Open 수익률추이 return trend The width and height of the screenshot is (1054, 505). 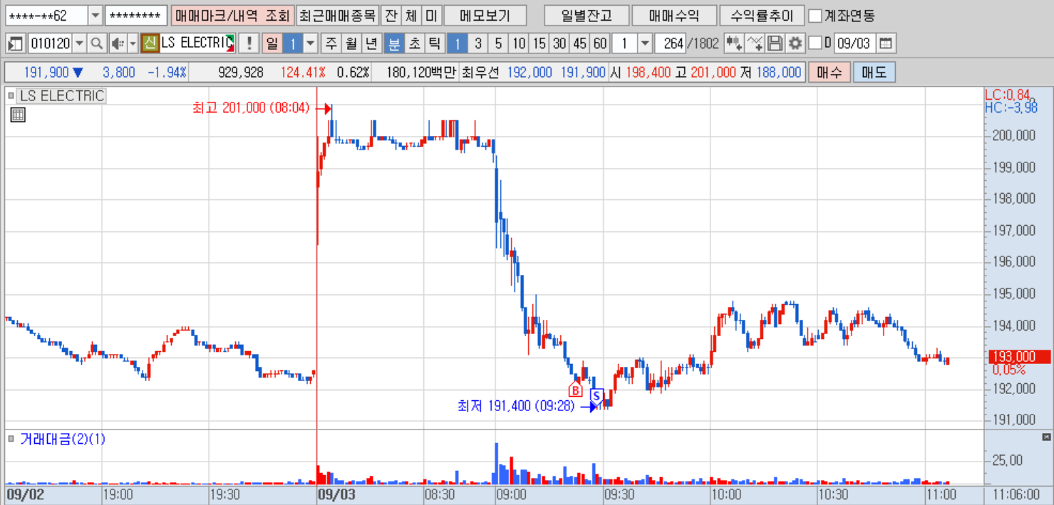point(762,15)
